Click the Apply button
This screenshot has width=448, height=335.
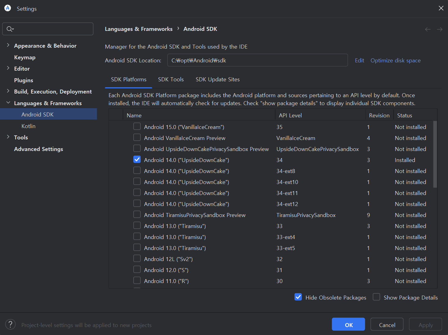[x=425, y=324]
